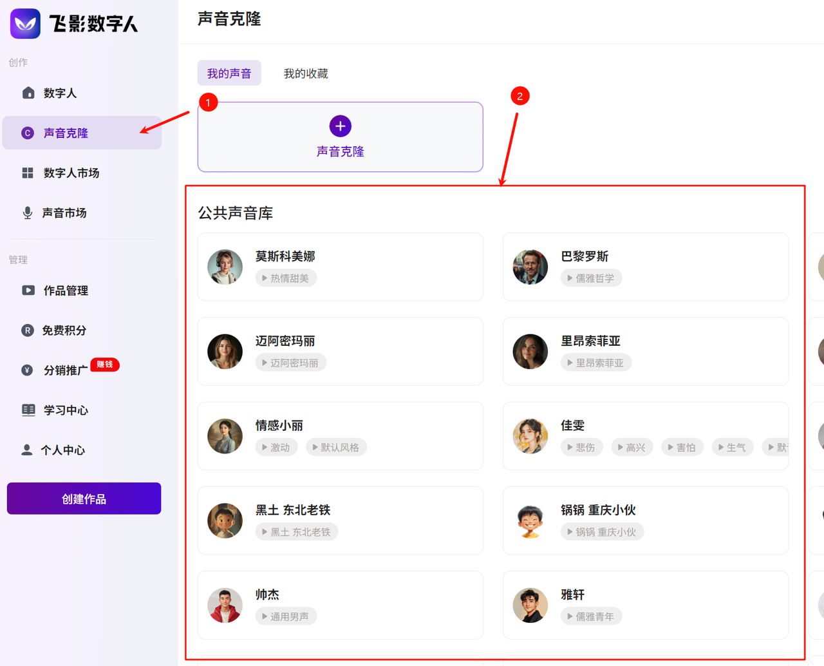Open 个人中心 via its person icon
This screenshot has width=824, height=666.
click(x=27, y=450)
